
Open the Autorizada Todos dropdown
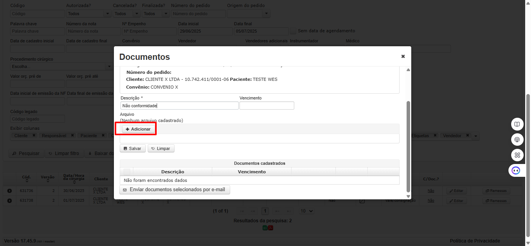coord(88,14)
